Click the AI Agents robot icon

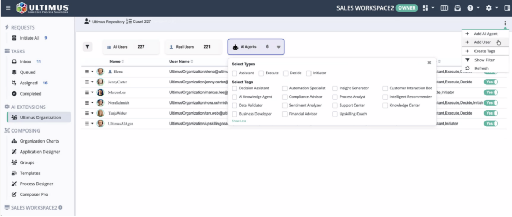(235, 47)
